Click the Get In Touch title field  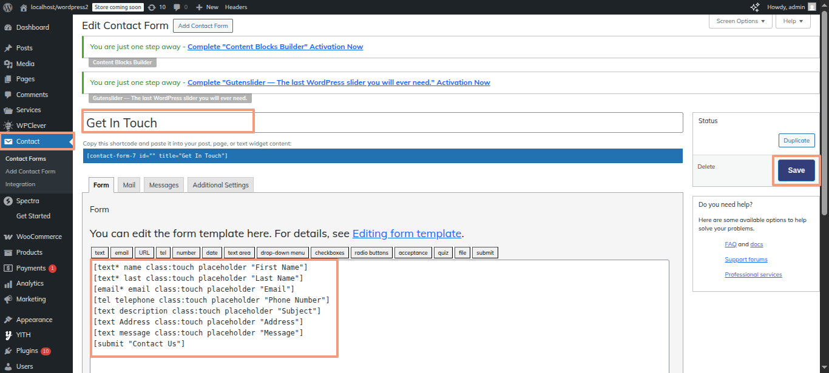(x=382, y=123)
